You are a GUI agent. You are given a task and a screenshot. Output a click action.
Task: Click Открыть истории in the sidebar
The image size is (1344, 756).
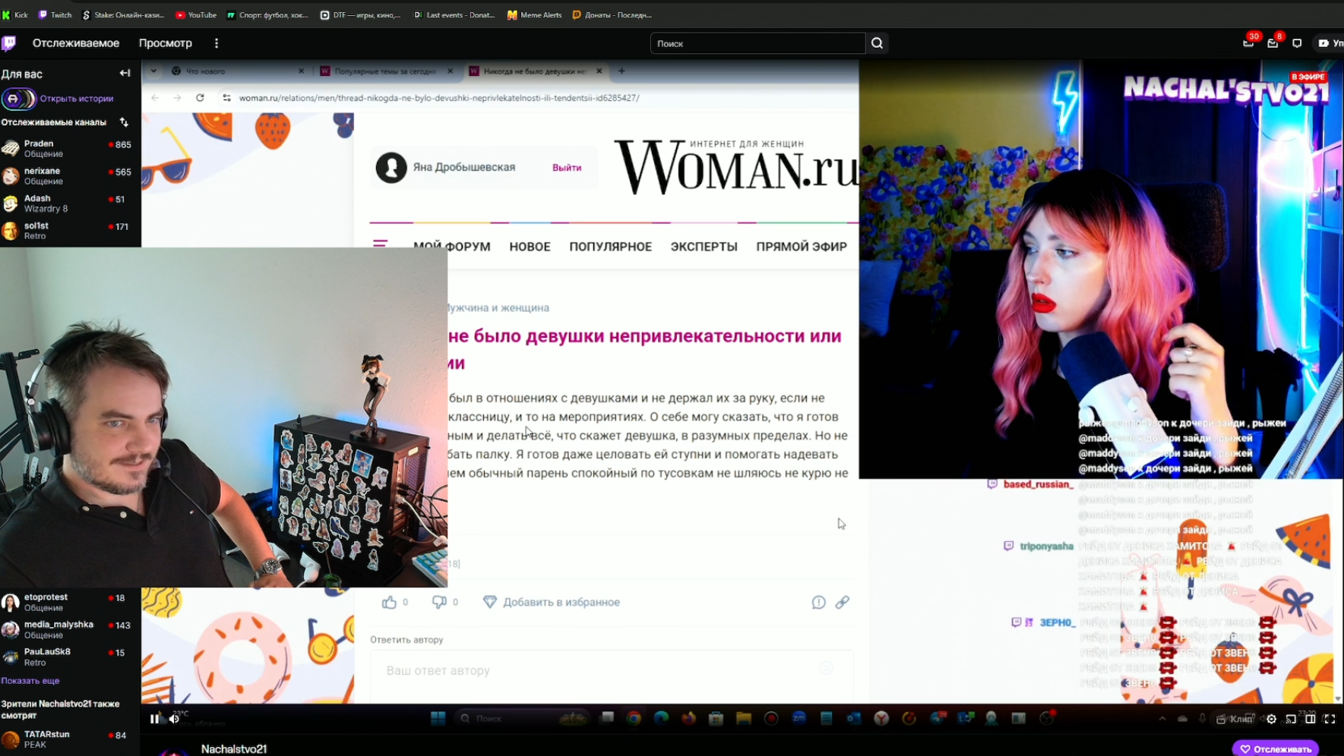(x=77, y=99)
